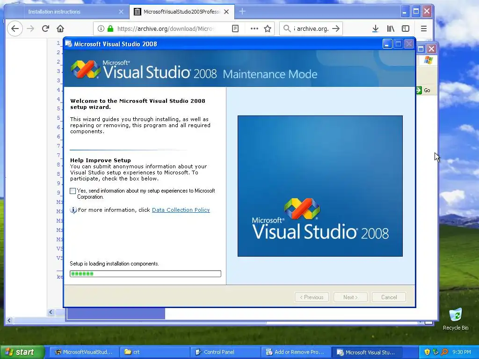Viewport: 479px width, 359px height.
Task: Switch to Control Panel taskbar item
Action: tap(225, 352)
